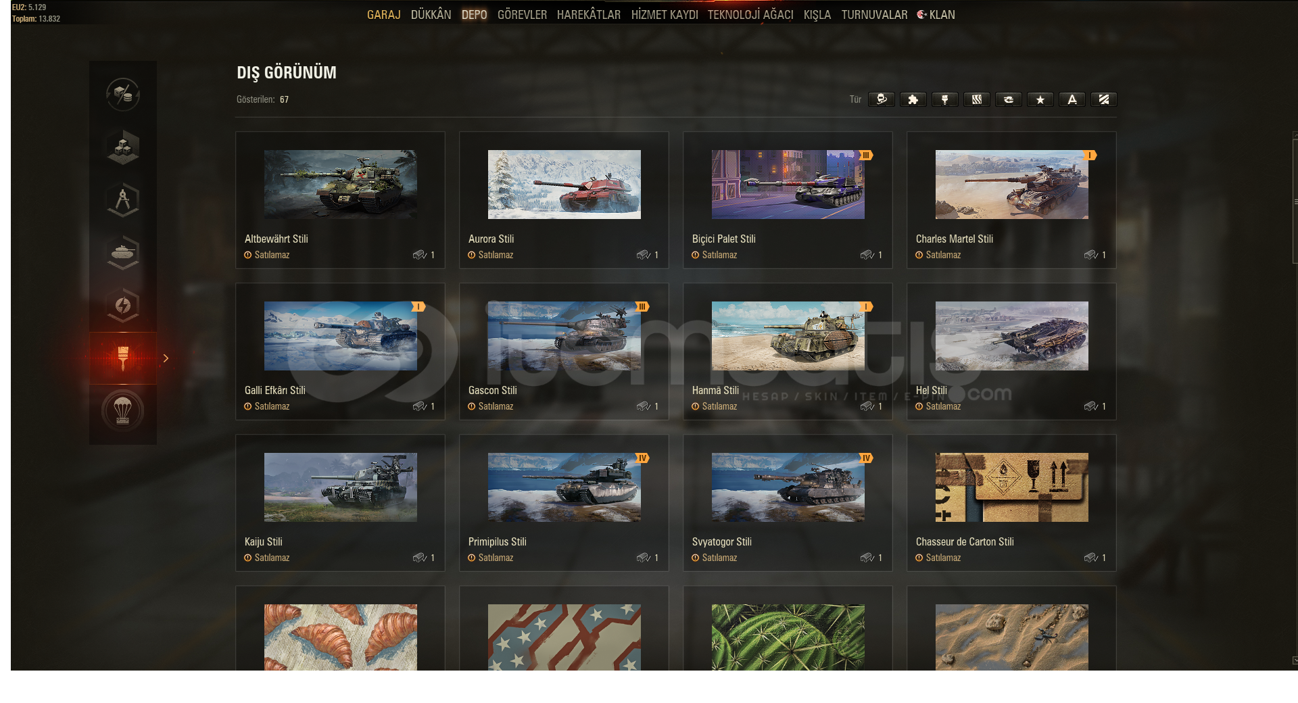This screenshot has width=1298, height=703.
Task: Click the tank count icon on Kaiju Stili
Action: [420, 558]
